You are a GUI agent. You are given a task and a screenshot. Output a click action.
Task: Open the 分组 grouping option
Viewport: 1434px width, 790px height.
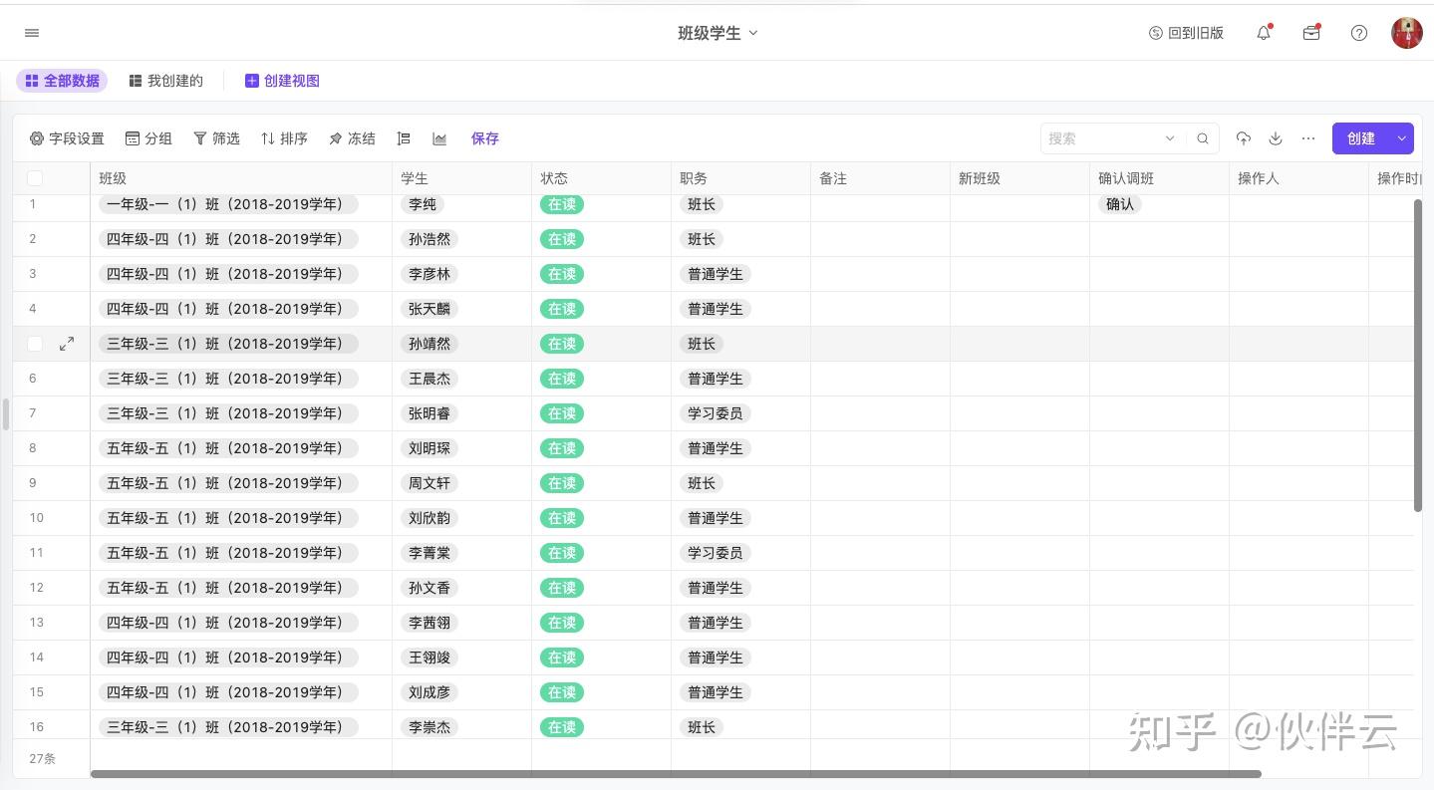pos(148,138)
